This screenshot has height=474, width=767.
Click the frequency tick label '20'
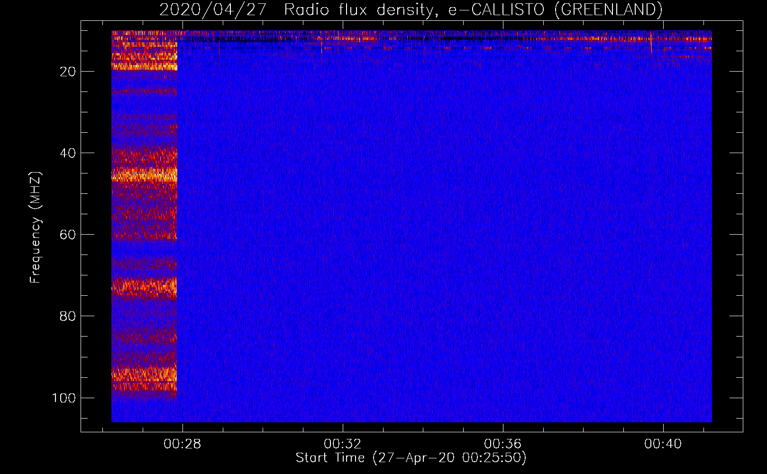(68, 72)
